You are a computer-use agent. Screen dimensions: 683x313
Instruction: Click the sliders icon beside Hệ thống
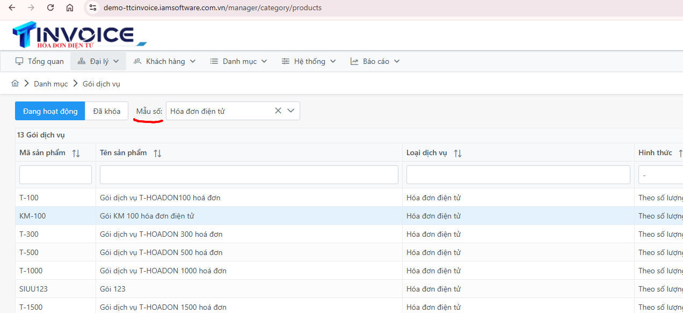point(286,61)
